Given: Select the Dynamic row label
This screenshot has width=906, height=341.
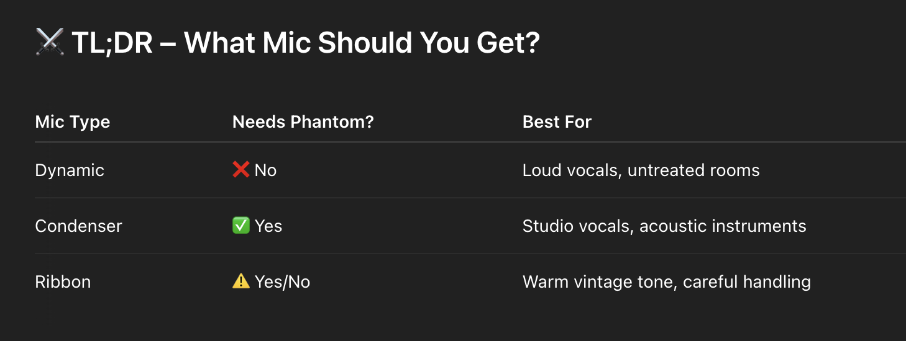Looking at the screenshot, I should tap(70, 170).
